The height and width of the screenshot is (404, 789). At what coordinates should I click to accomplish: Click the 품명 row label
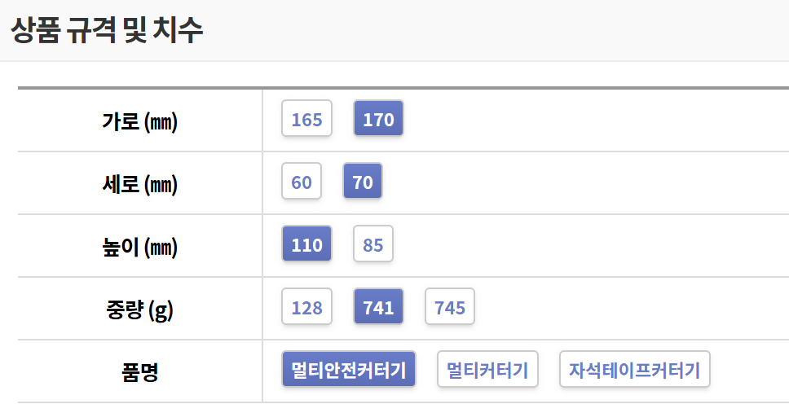pyautogui.click(x=139, y=372)
